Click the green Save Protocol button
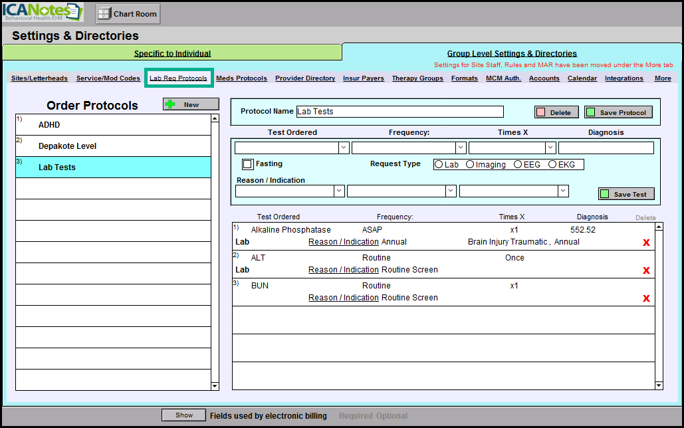 tap(618, 112)
